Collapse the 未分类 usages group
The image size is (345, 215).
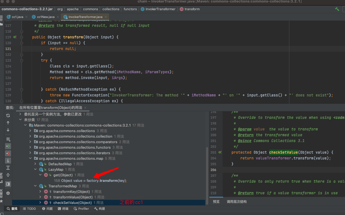pyautogui.click(x=20, y=120)
